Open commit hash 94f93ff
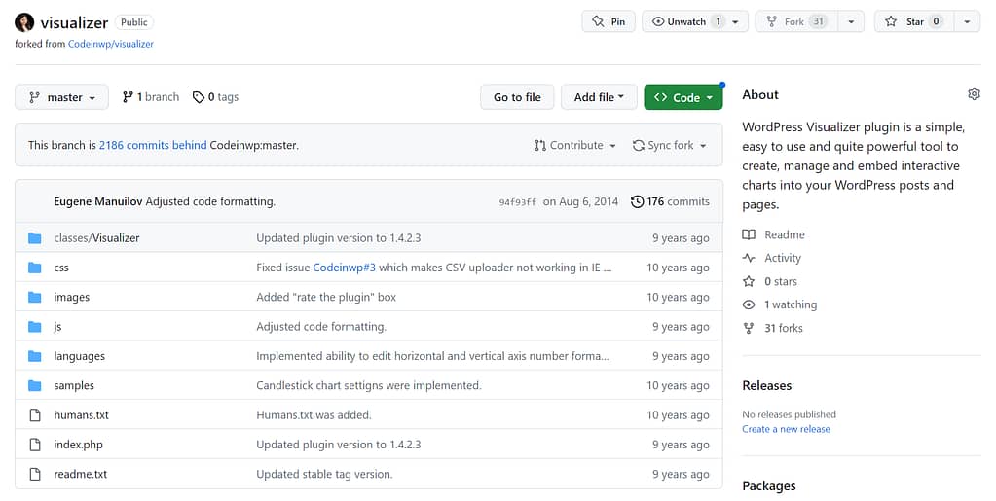The width and height of the screenshot is (996, 501). 517,202
